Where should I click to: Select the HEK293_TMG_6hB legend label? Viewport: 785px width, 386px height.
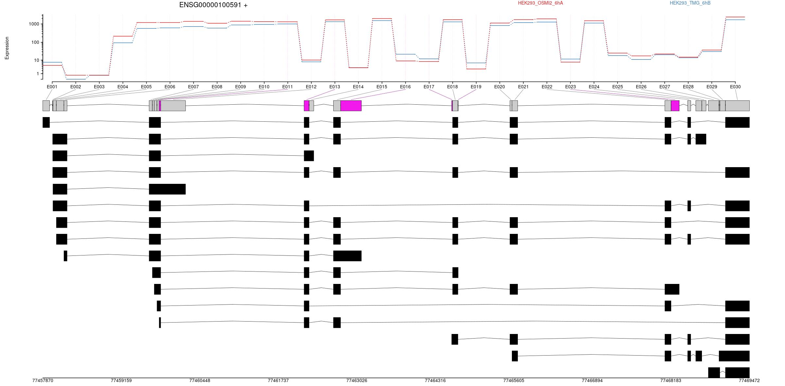click(x=690, y=3)
